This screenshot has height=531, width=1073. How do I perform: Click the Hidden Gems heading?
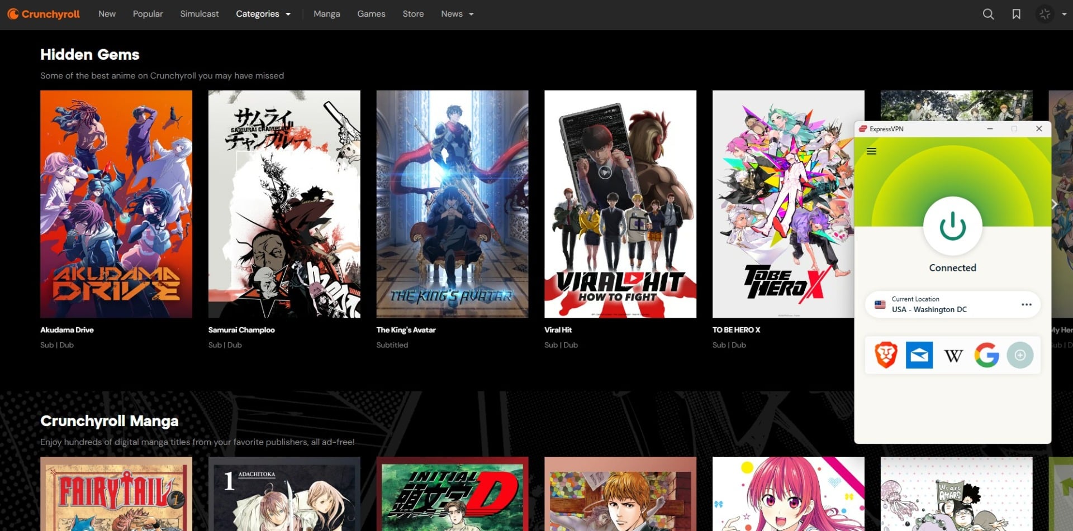pos(90,55)
